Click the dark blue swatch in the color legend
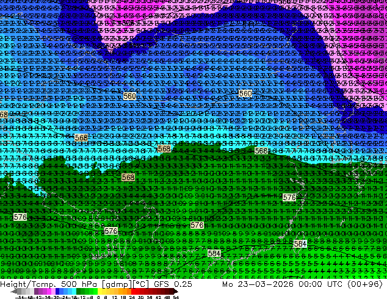This screenshot has width=387, height=299. tap(57, 291)
